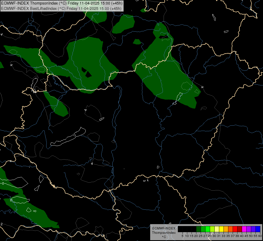This screenshot has height=241, width=263.
Task: Pick the bright yellow 31-33 legend swatch
Action: (221, 229)
